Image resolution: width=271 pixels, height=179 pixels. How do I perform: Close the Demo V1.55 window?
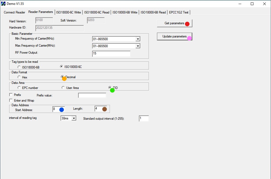point(265,4)
